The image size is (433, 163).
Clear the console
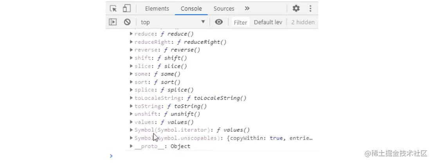[x=127, y=22]
